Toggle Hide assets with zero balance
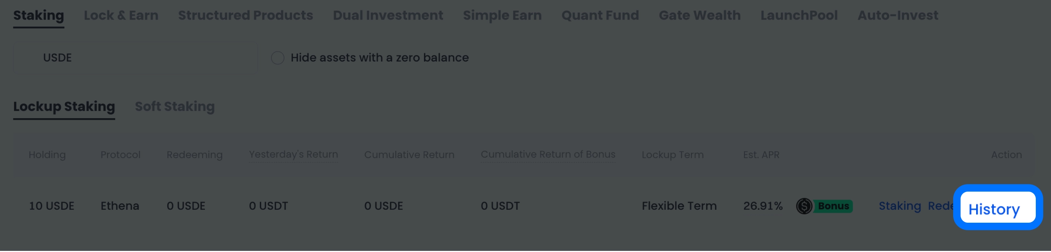This screenshot has width=1051, height=252. pos(278,58)
